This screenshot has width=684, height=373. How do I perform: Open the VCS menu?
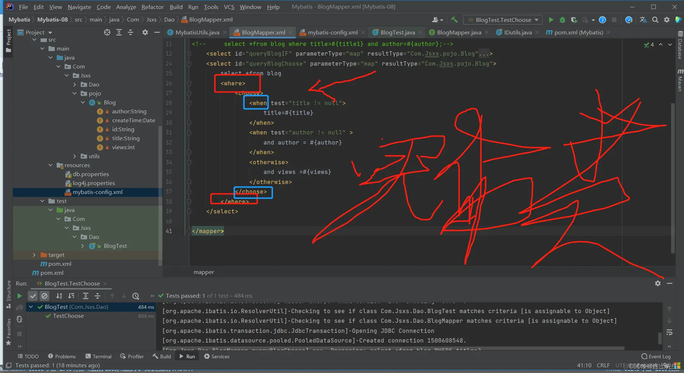229,7
